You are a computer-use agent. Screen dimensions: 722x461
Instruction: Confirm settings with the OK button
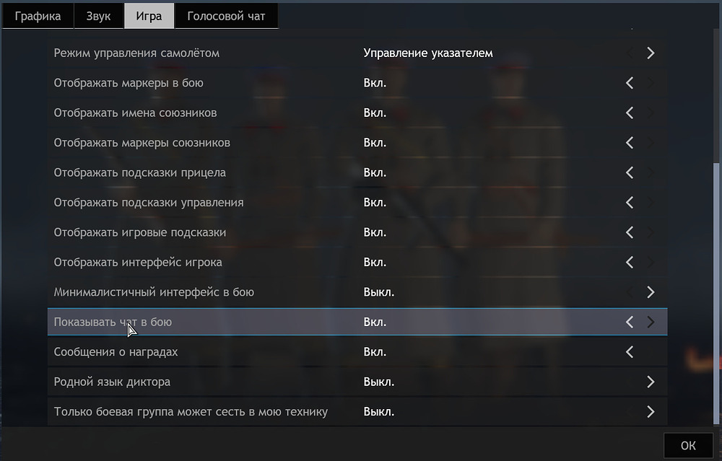point(688,445)
